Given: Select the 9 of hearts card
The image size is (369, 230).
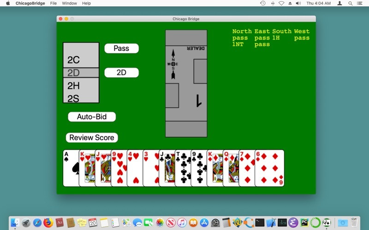Looking at the screenshot, I should click(119, 168).
